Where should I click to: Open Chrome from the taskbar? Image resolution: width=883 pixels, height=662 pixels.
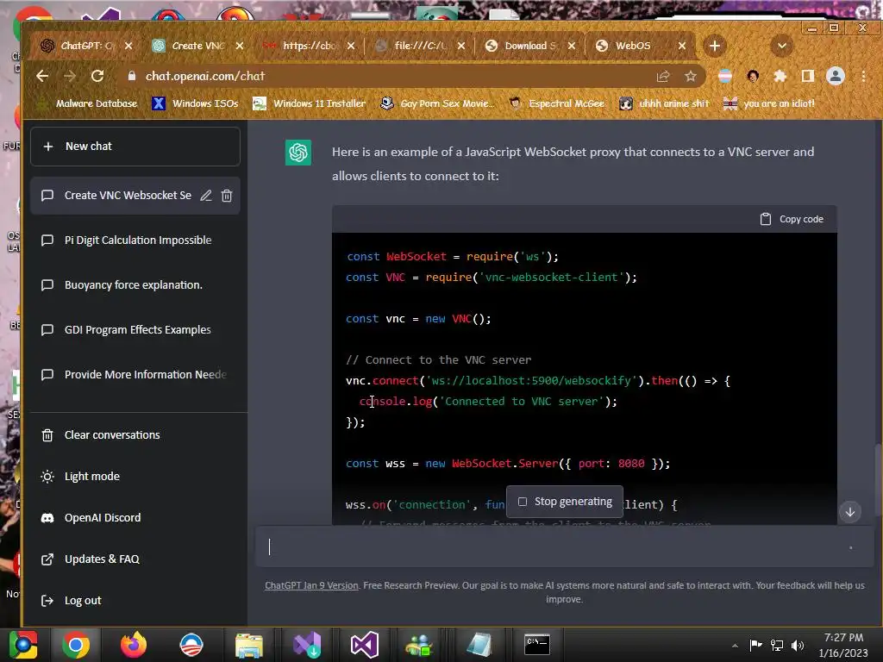pos(76,645)
